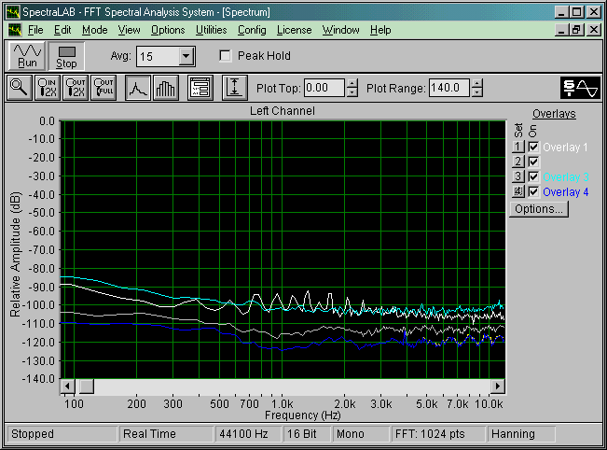The height and width of the screenshot is (450, 607).
Task: Switch to bar graph display
Action: (166, 88)
